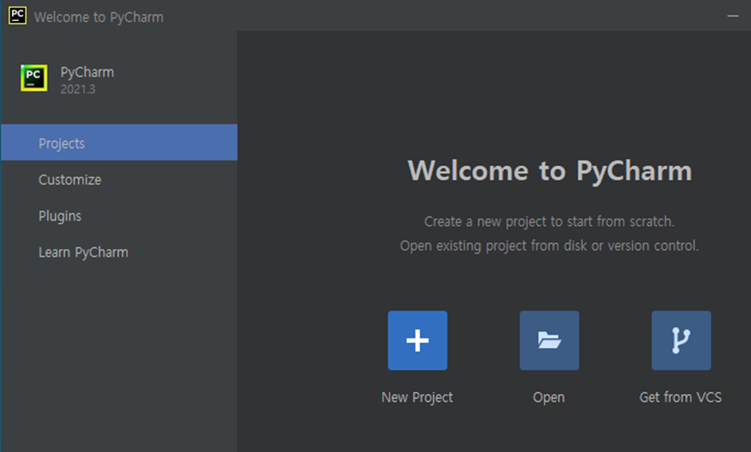Open the Customize section
This screenshot has width=751, height=452.
[119, 179]
